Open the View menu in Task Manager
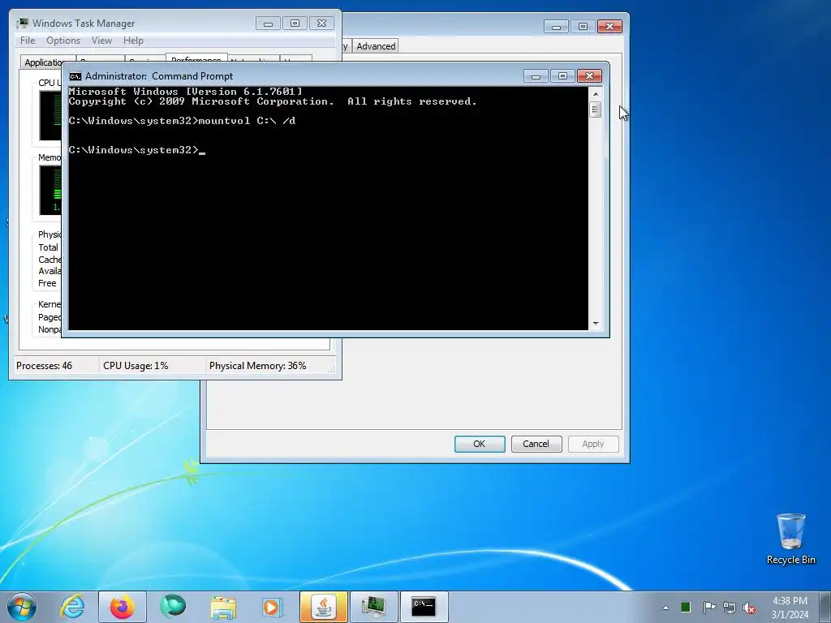The image size is (831, 623). coord(101,41)
